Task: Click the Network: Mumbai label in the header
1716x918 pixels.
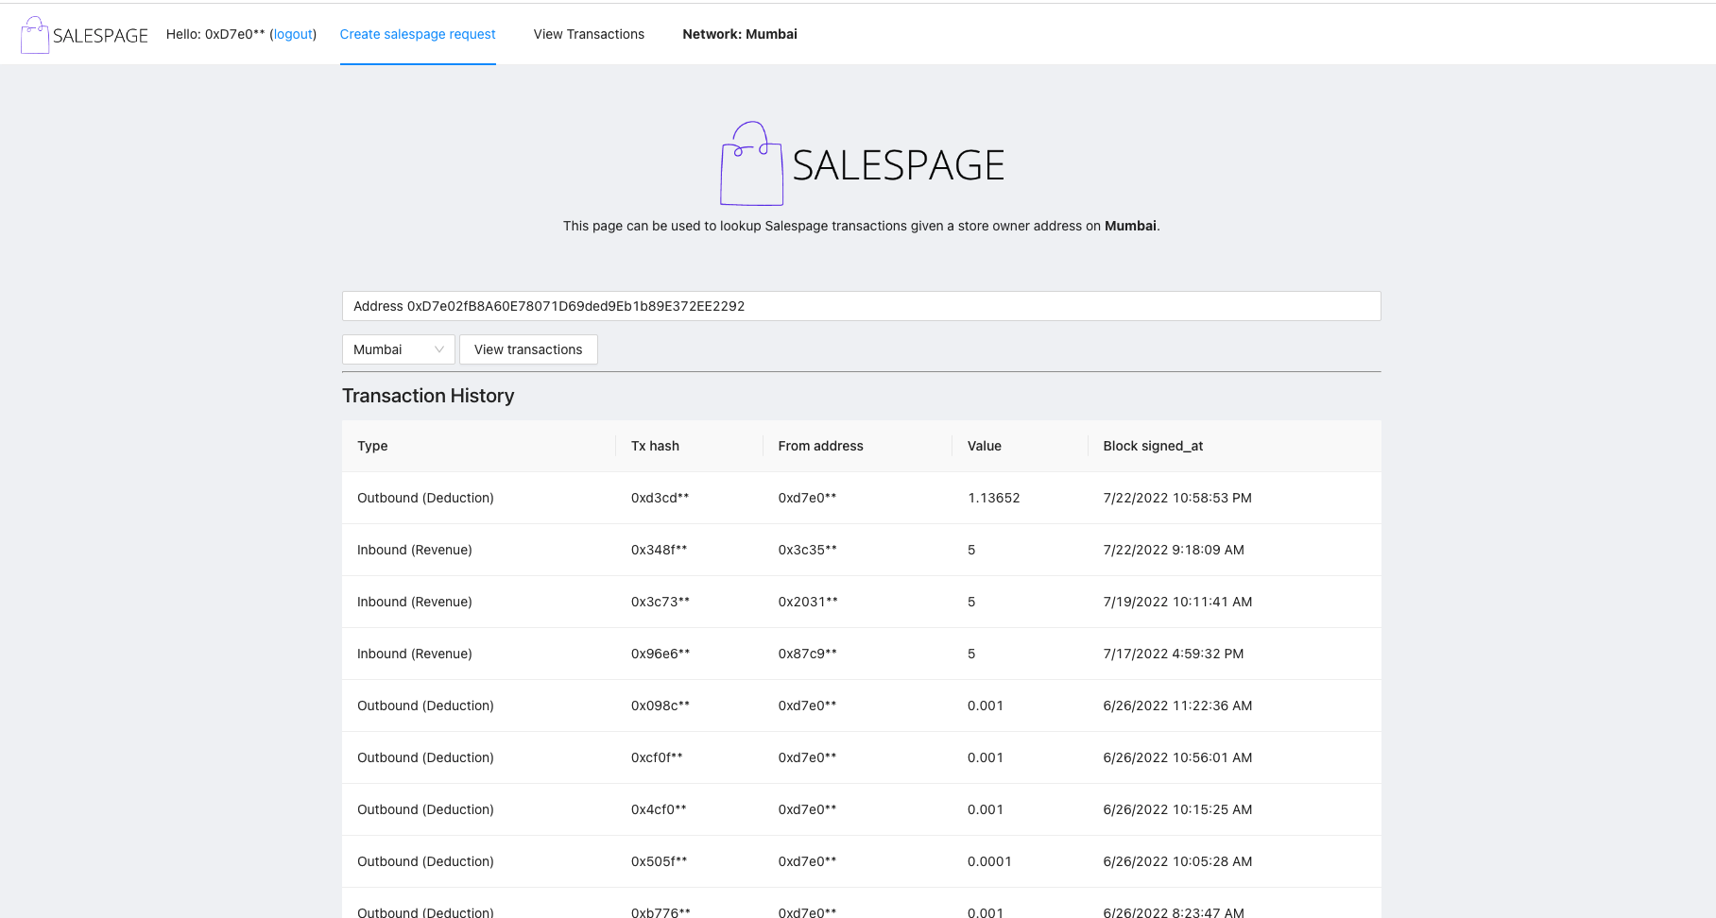Action: pos(740,34)
